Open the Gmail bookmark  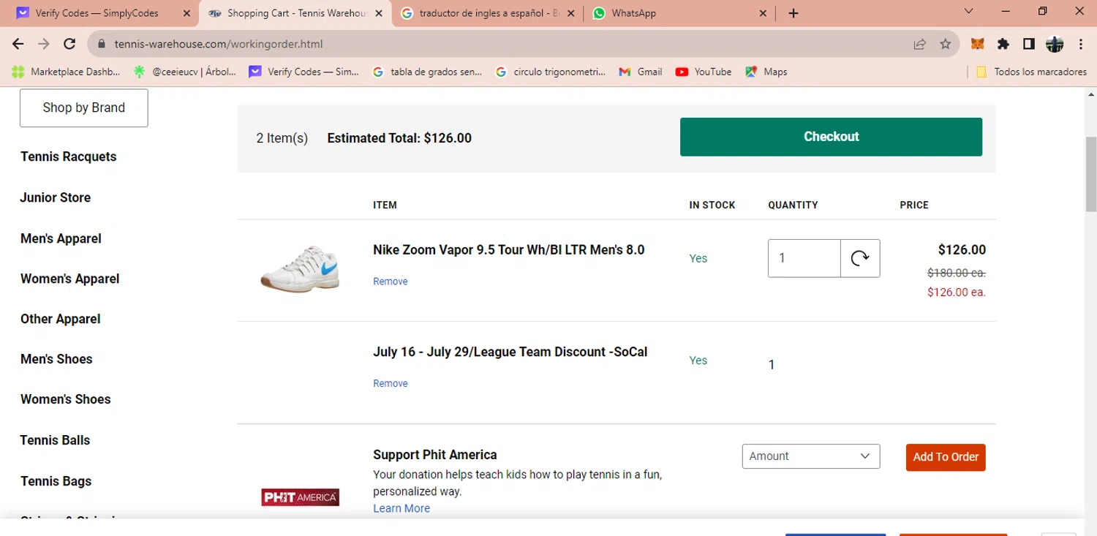point(641,72)
